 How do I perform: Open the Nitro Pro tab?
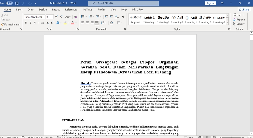(x=137, y=9)
